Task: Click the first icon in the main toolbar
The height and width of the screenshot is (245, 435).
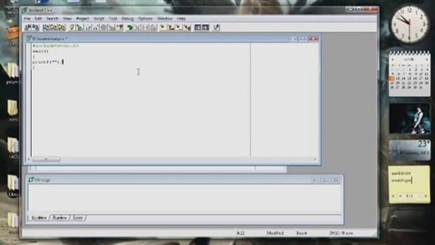Action: coord(28,27)
